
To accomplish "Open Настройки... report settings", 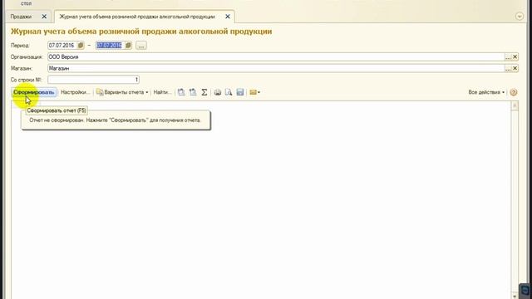I will point(76,92).
